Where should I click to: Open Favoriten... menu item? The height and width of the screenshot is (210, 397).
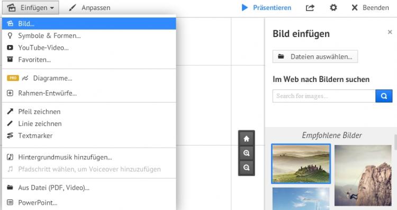coord(89,60)
